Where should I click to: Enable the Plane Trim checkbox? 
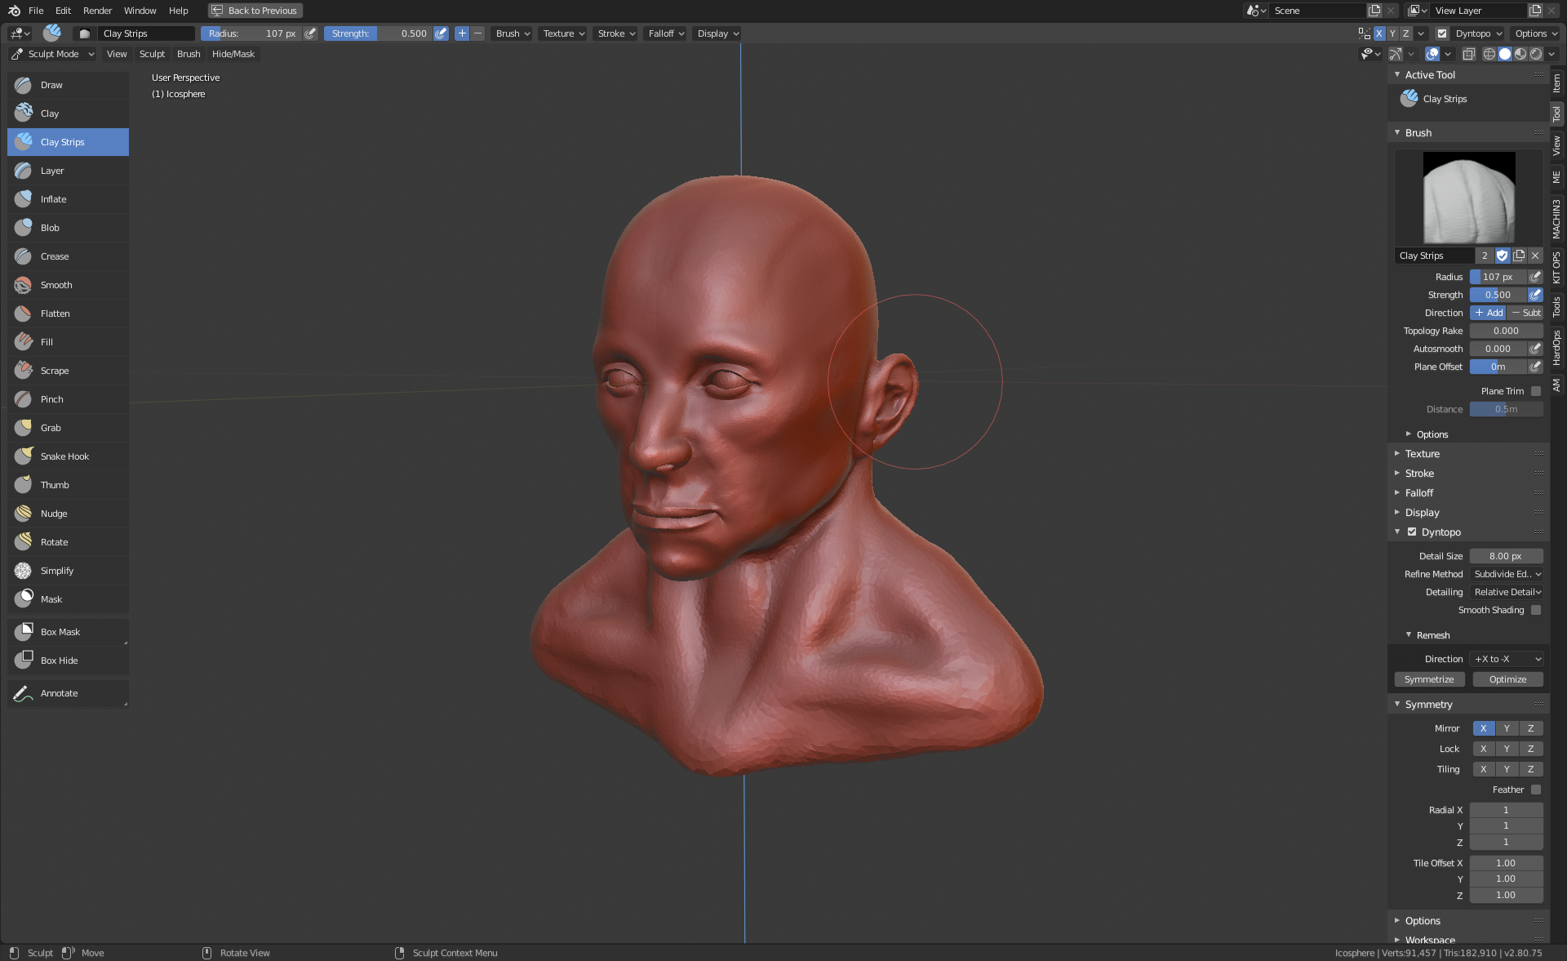point(1536,391)
